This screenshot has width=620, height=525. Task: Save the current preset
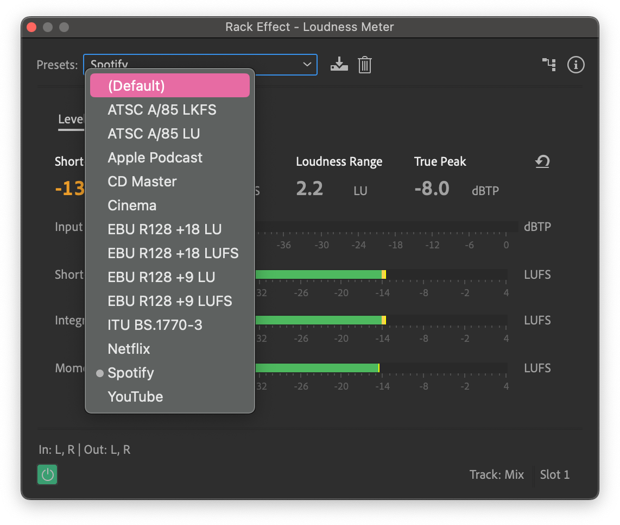click(339, 65)
